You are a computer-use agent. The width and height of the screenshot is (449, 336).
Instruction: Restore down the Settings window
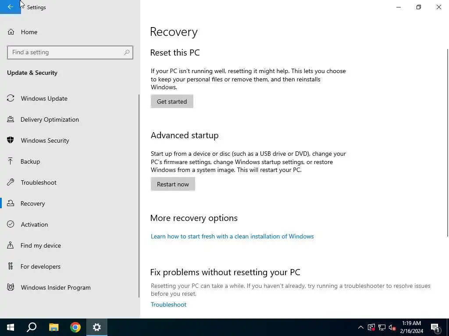point(419,7)
